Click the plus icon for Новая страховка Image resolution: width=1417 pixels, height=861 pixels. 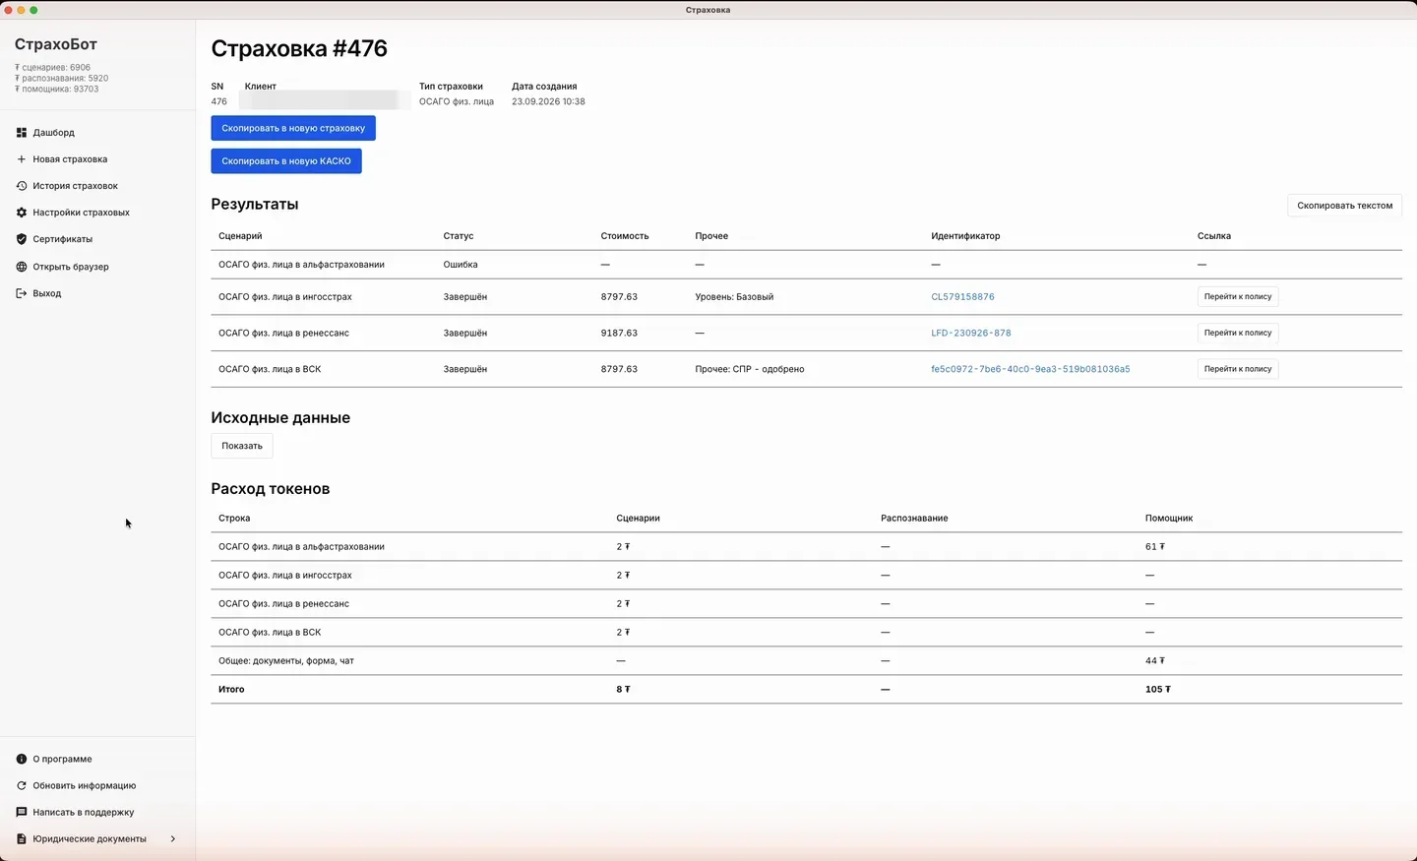pos(22,159)
